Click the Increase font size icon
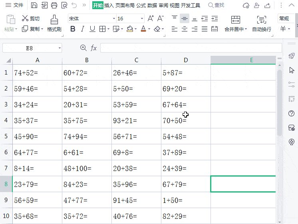Viewport: 298px width, 224px height. point(151,18)
